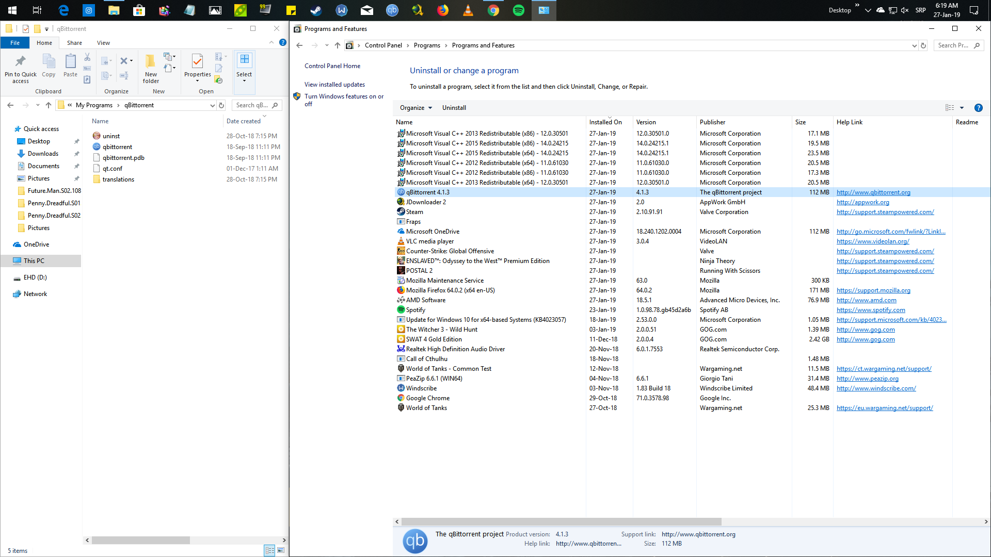This screenshot has height=557, width=991.
Task: Expand the Change your view dropdown arrow
Action: tap(961, 107)
